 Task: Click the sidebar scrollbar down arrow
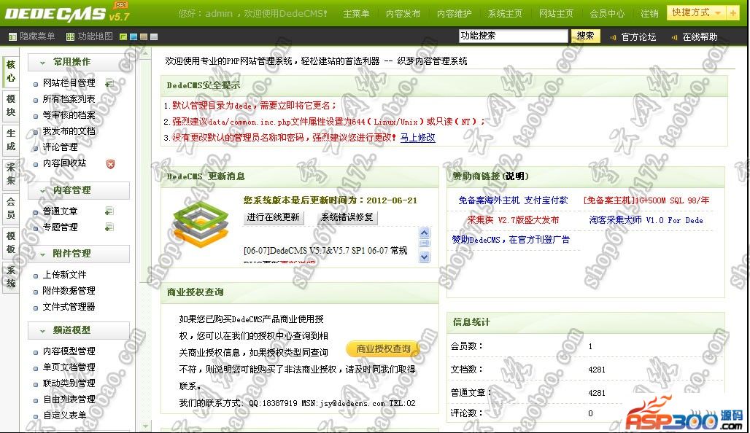(x=145, y=426)
